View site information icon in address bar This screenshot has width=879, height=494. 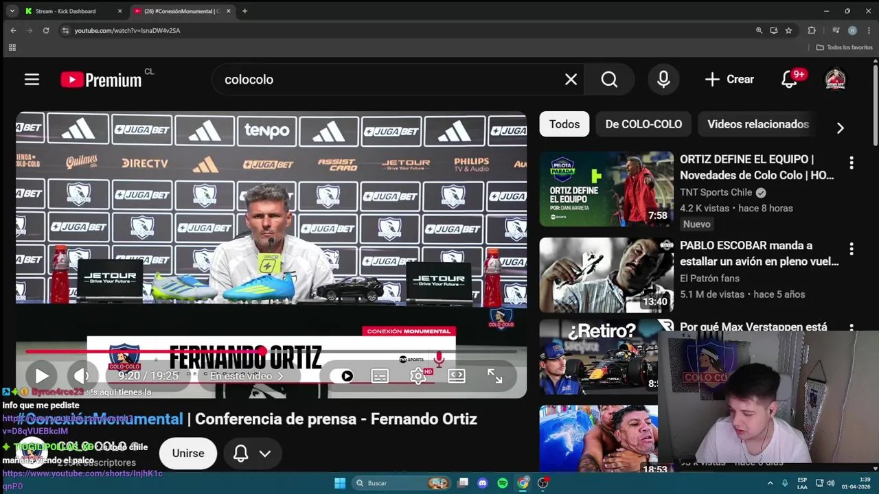coord(65,30)
